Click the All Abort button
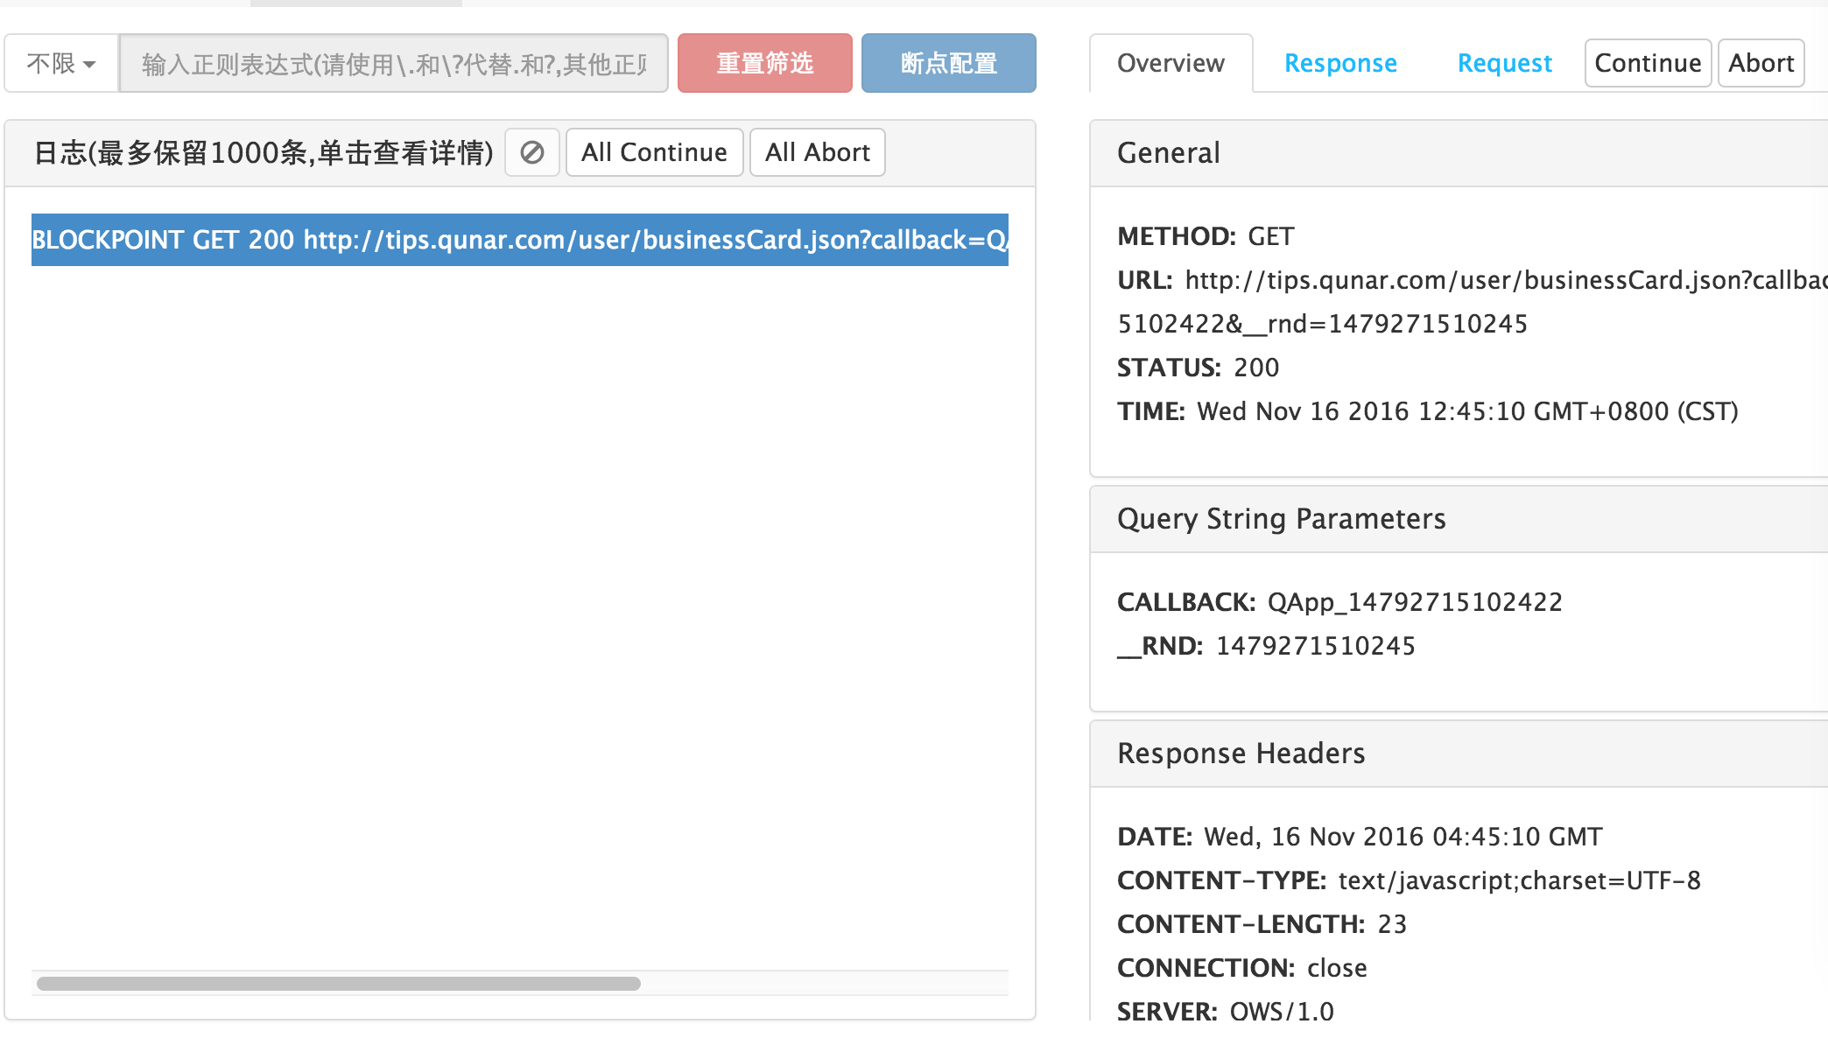 (817, 152)
